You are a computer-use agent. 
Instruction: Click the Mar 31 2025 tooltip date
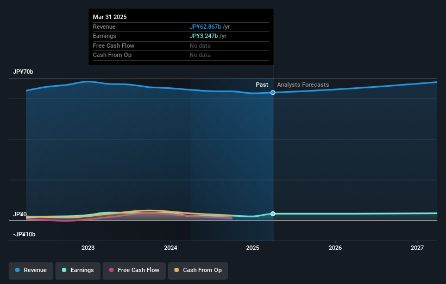110,17
